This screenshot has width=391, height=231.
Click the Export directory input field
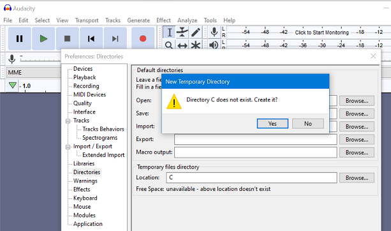pos(256,140)
